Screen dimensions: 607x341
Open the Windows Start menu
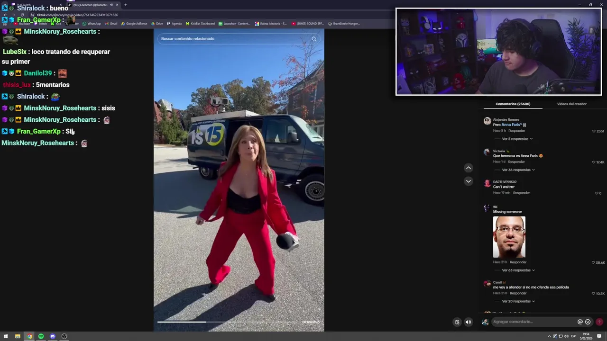click(x=6, y=336)
